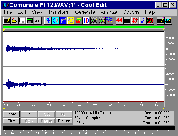Open the Transform menu
This screenshot has height=136, width=178.
[59, 12]
